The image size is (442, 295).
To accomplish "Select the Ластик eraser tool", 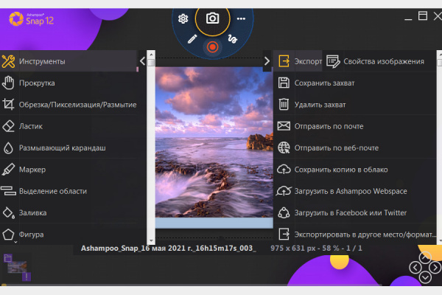I will point(69,126).
